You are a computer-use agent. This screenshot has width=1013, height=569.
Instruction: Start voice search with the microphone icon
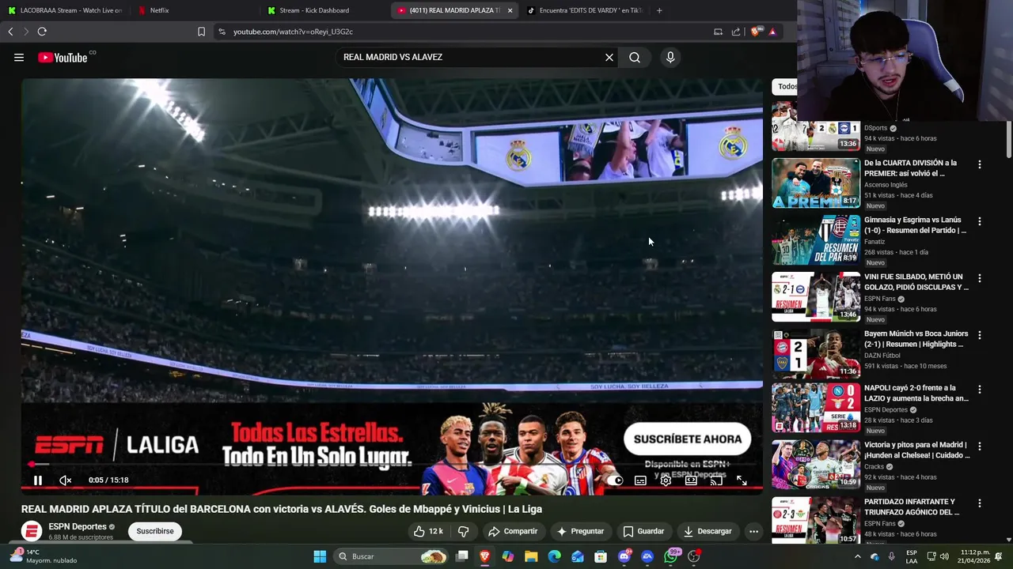(x=670, y=57)
